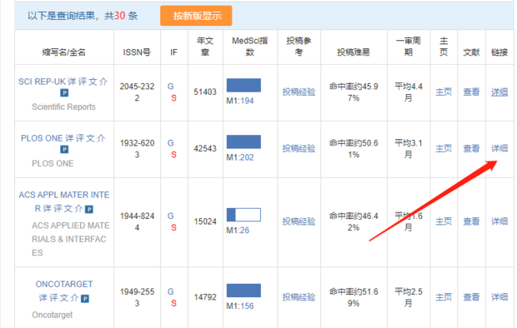The height and width of the screenshot is (328, 517).
Task: Click the IF column header
Action: [x=173, y=52]
